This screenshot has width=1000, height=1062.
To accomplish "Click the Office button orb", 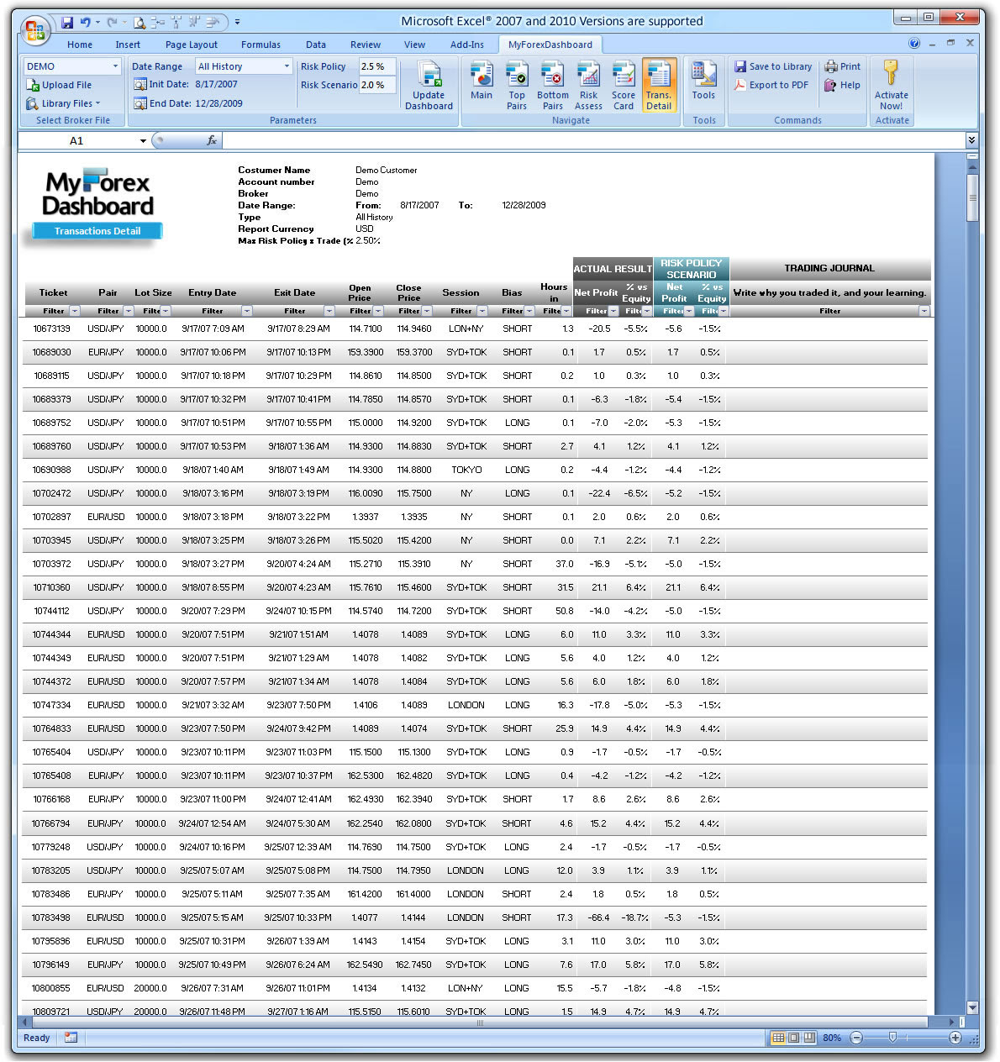I will click(35, 32).
